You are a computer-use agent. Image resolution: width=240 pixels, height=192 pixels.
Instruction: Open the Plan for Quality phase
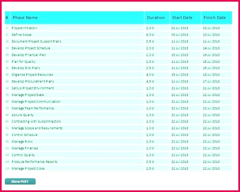coord(118,62)
